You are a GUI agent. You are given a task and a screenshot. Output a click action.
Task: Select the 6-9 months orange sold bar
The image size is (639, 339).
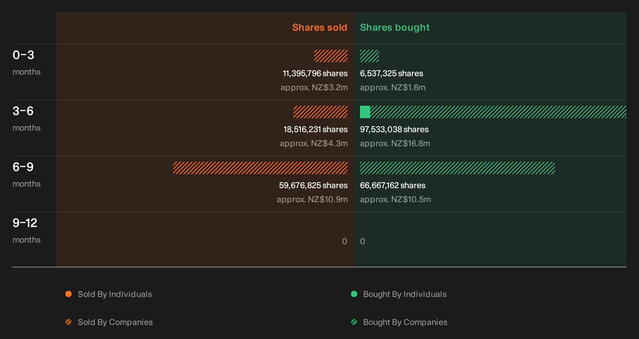260,168
